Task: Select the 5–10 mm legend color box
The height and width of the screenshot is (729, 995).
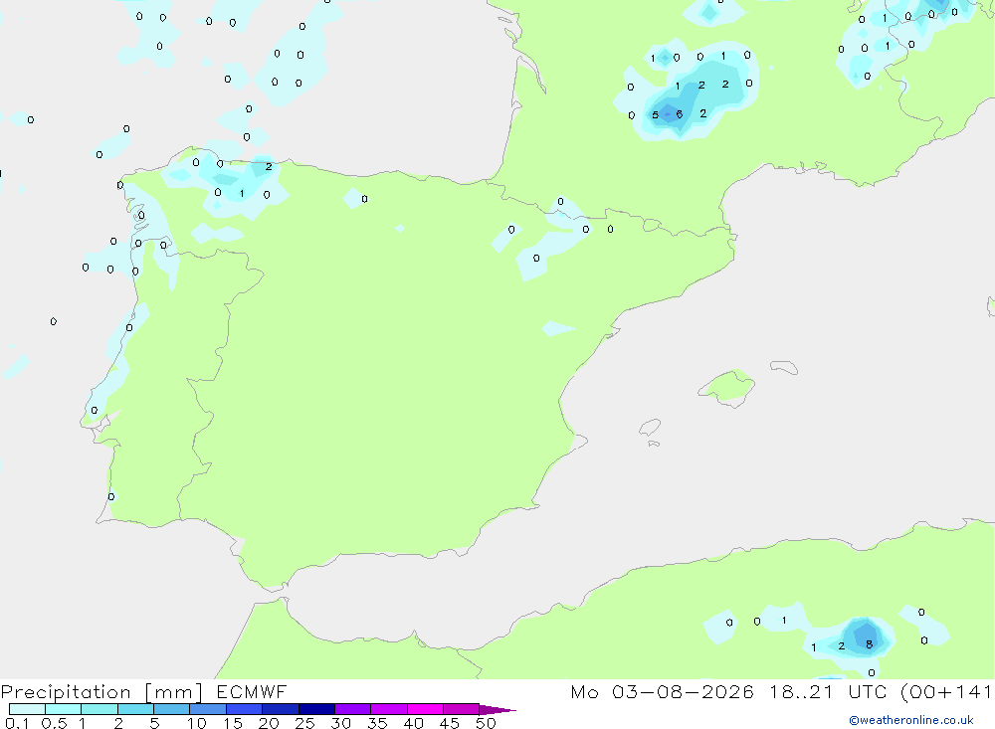Action: tap(172, 709)
